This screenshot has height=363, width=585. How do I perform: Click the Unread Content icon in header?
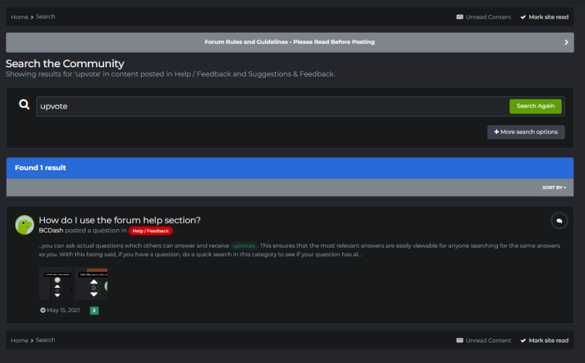(460, 17)
